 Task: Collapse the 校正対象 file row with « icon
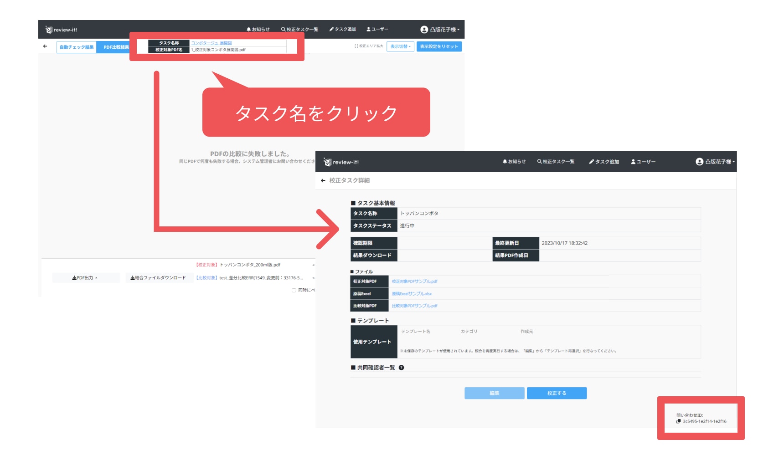coord(313,265)
